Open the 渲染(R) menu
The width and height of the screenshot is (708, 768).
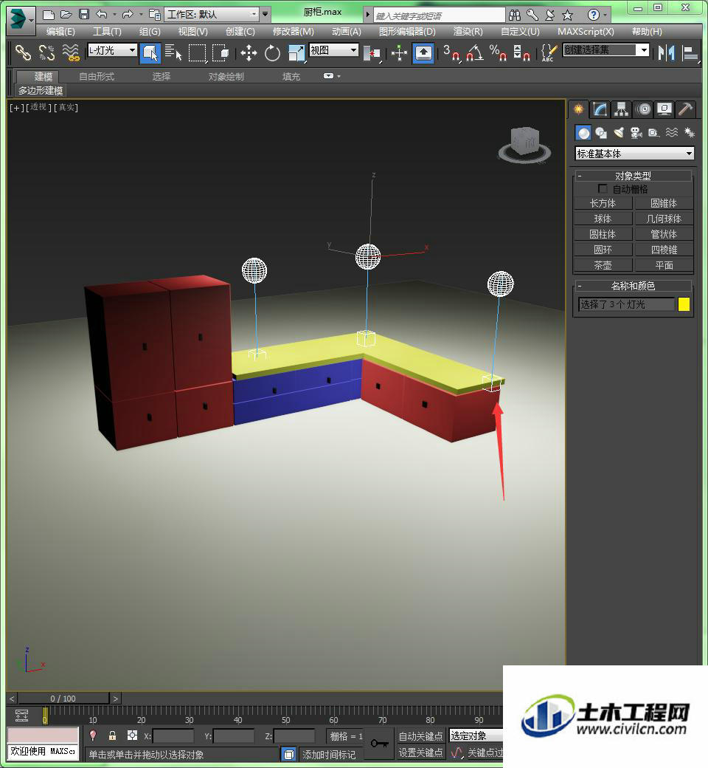[x=468, y=31]
